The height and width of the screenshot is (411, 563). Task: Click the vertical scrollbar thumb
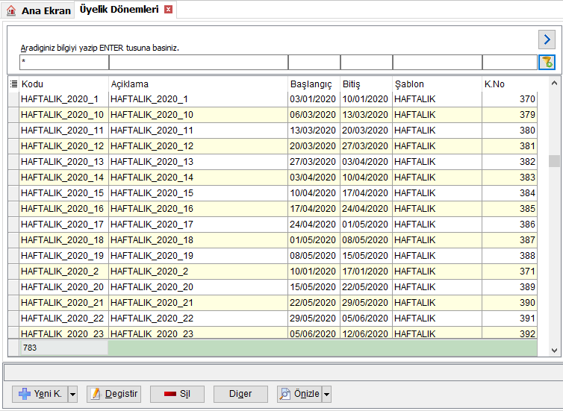pyautogui.click(x=554, y=161)
